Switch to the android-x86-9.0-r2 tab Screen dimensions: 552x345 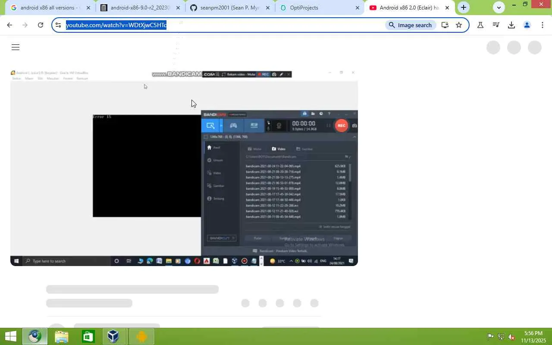click(140, 8)
